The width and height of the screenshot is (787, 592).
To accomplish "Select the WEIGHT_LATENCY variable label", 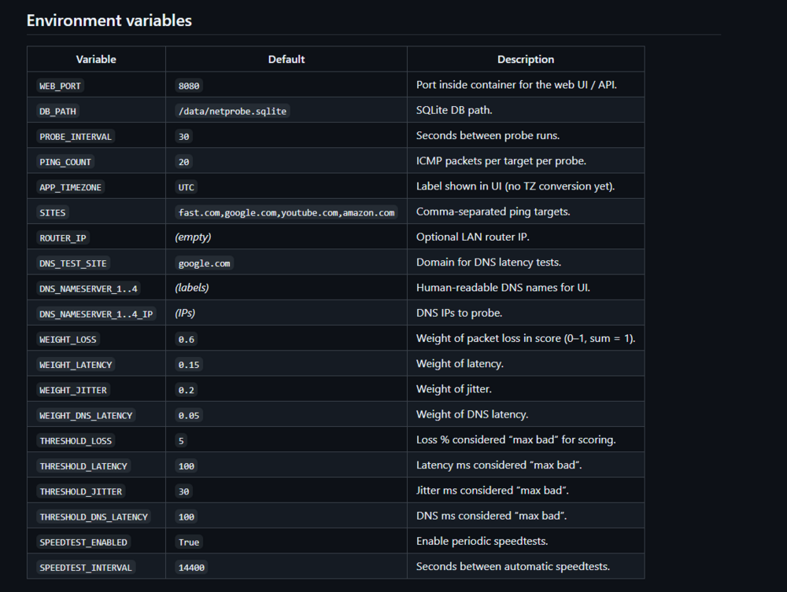I will click(76, 365).
